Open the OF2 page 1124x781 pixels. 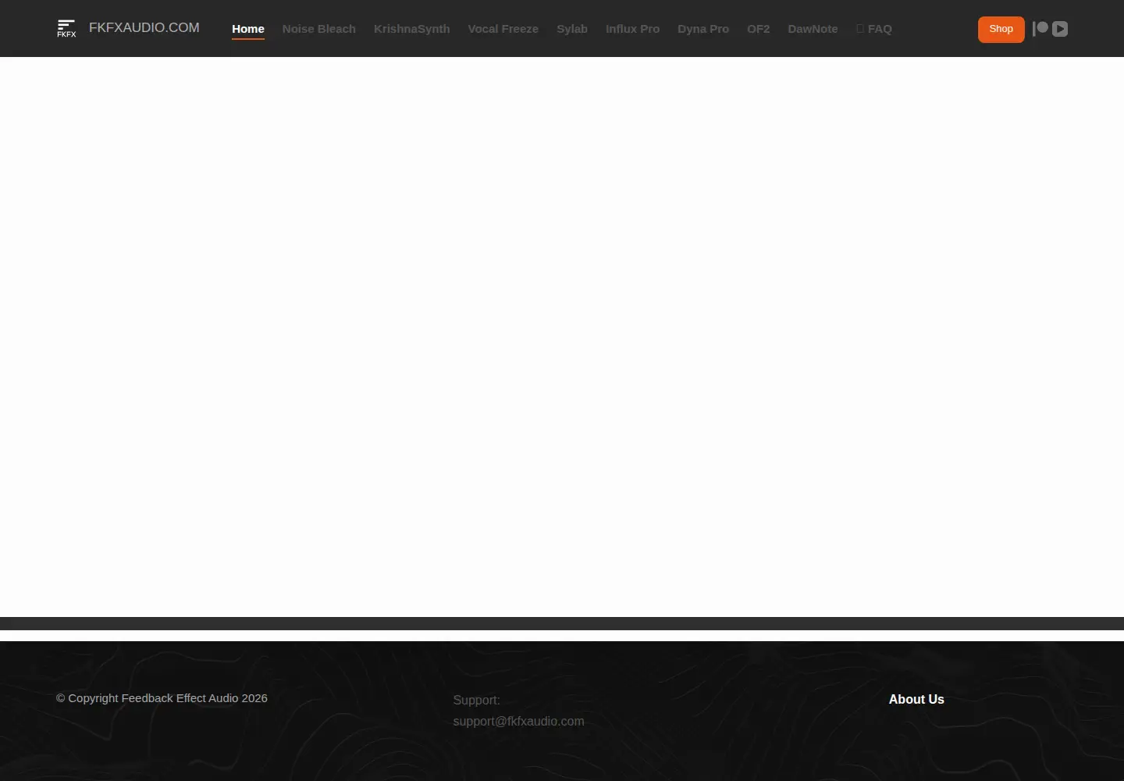759,29
